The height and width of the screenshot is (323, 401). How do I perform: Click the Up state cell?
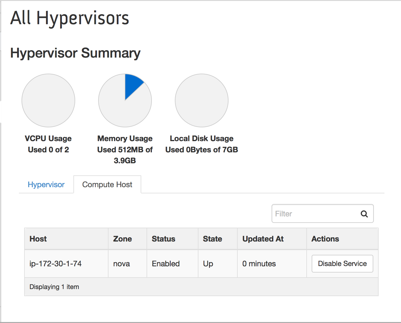(x=208, y=264)
